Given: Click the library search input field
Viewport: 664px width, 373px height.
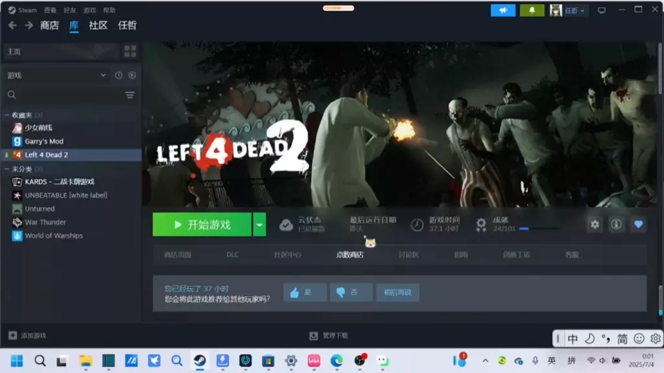Looking at the screenshot, I should click(x=70, y=95).
